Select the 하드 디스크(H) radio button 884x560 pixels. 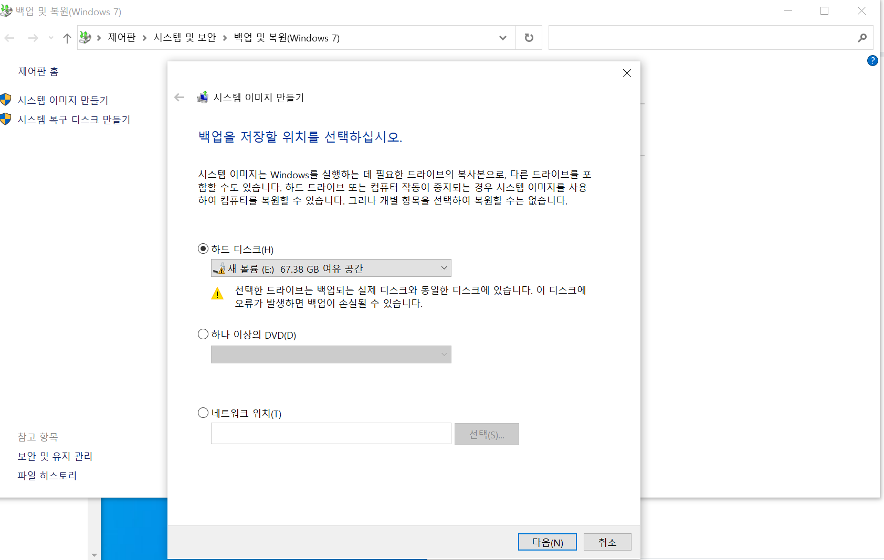tap(203, 249)
